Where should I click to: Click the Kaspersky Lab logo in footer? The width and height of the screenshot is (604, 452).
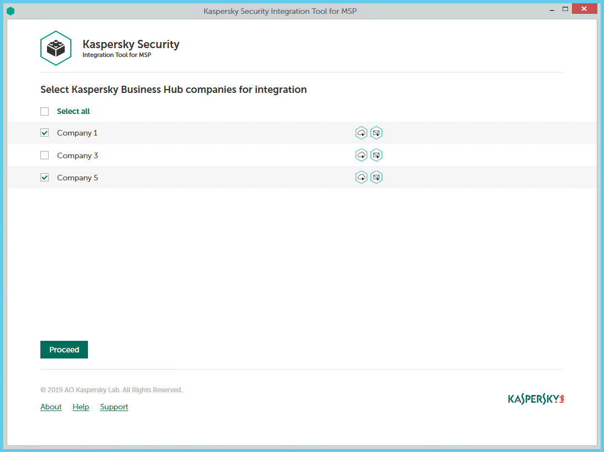click(535, 399)
